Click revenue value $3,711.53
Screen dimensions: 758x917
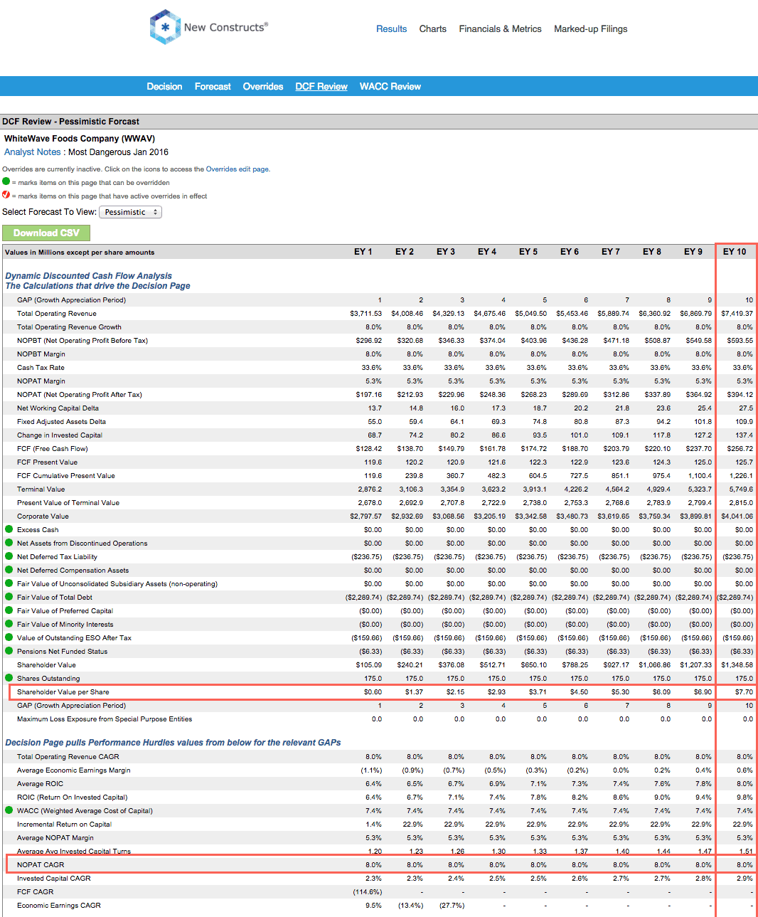[x=365, y=314]
